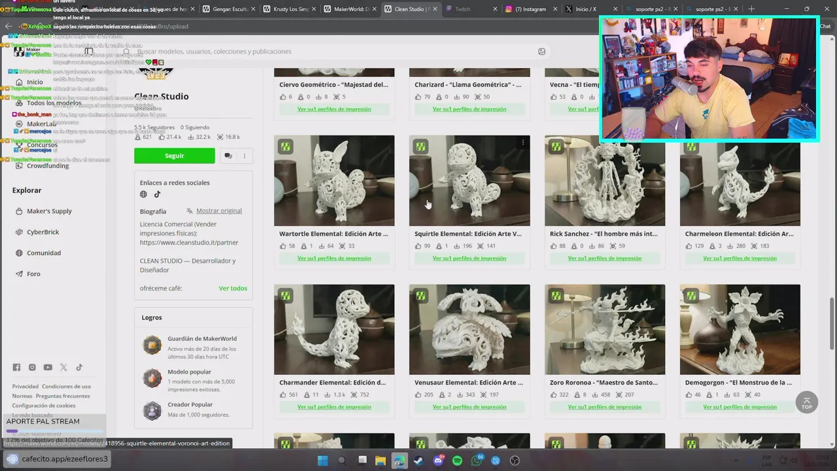This screenshot has height=471, width=837.
Task: Open Charmeleon Elemental model thumbnail
Action: (x=740, y=181)
